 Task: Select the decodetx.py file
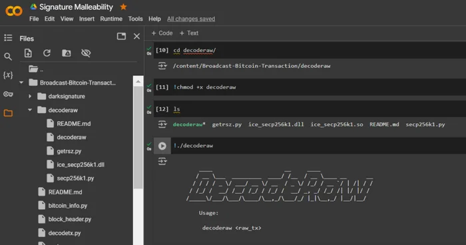coord(65,233)
